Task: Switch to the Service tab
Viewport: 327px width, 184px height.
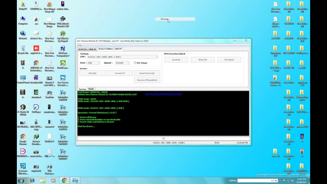Action: (83, 89)
